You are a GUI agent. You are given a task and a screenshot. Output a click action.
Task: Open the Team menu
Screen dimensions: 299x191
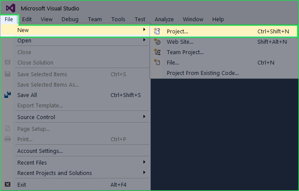point(95,19)
